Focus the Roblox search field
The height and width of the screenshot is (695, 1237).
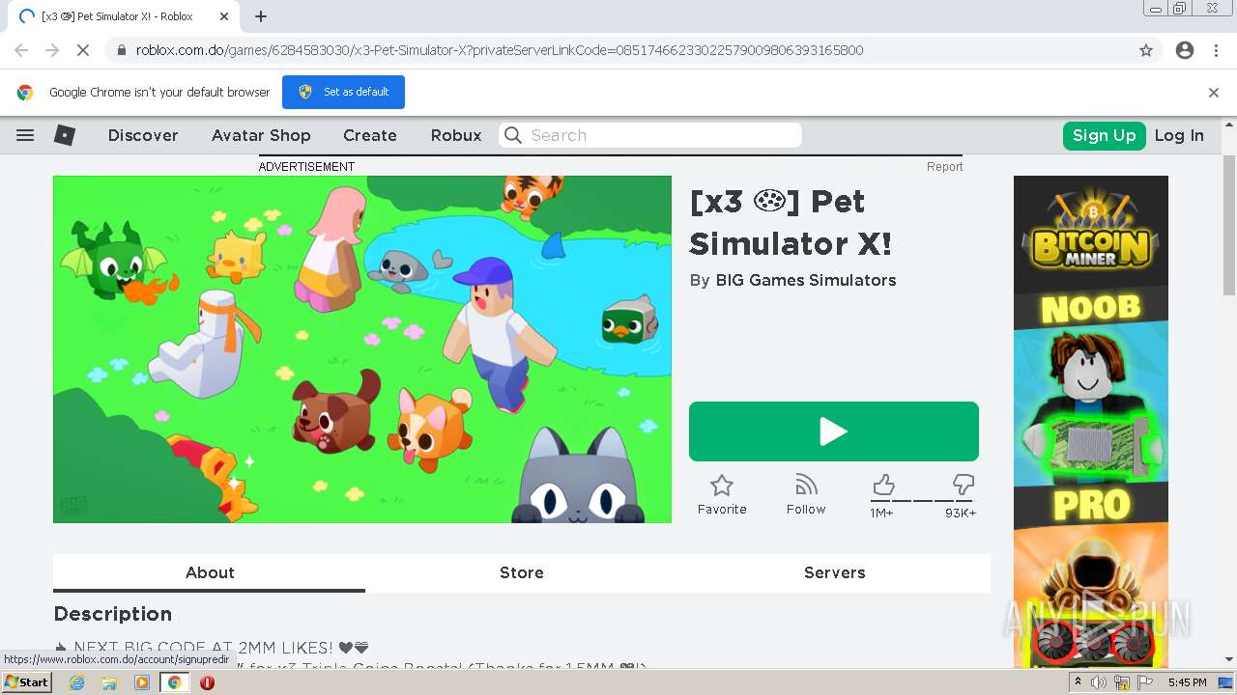tap(650, 135)
